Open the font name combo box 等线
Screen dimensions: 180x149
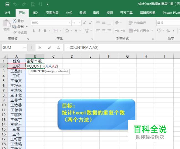click(x=51, y=23)
